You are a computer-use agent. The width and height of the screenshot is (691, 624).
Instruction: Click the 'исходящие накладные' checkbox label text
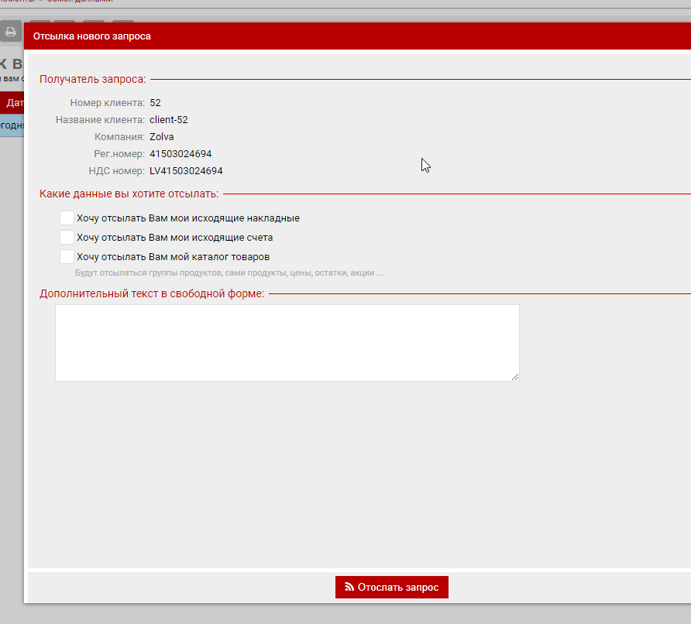(187, 218)
